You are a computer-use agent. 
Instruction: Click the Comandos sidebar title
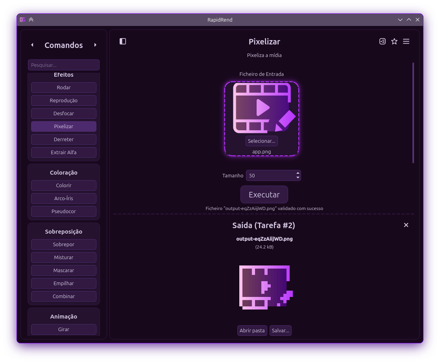(64, 45)
